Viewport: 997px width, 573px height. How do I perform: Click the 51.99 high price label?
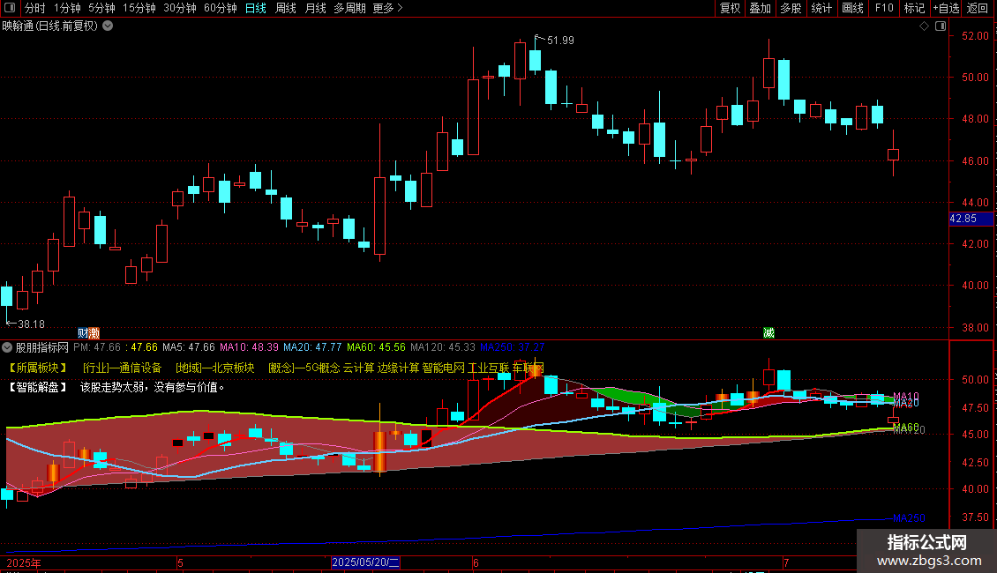click(560, 41)
